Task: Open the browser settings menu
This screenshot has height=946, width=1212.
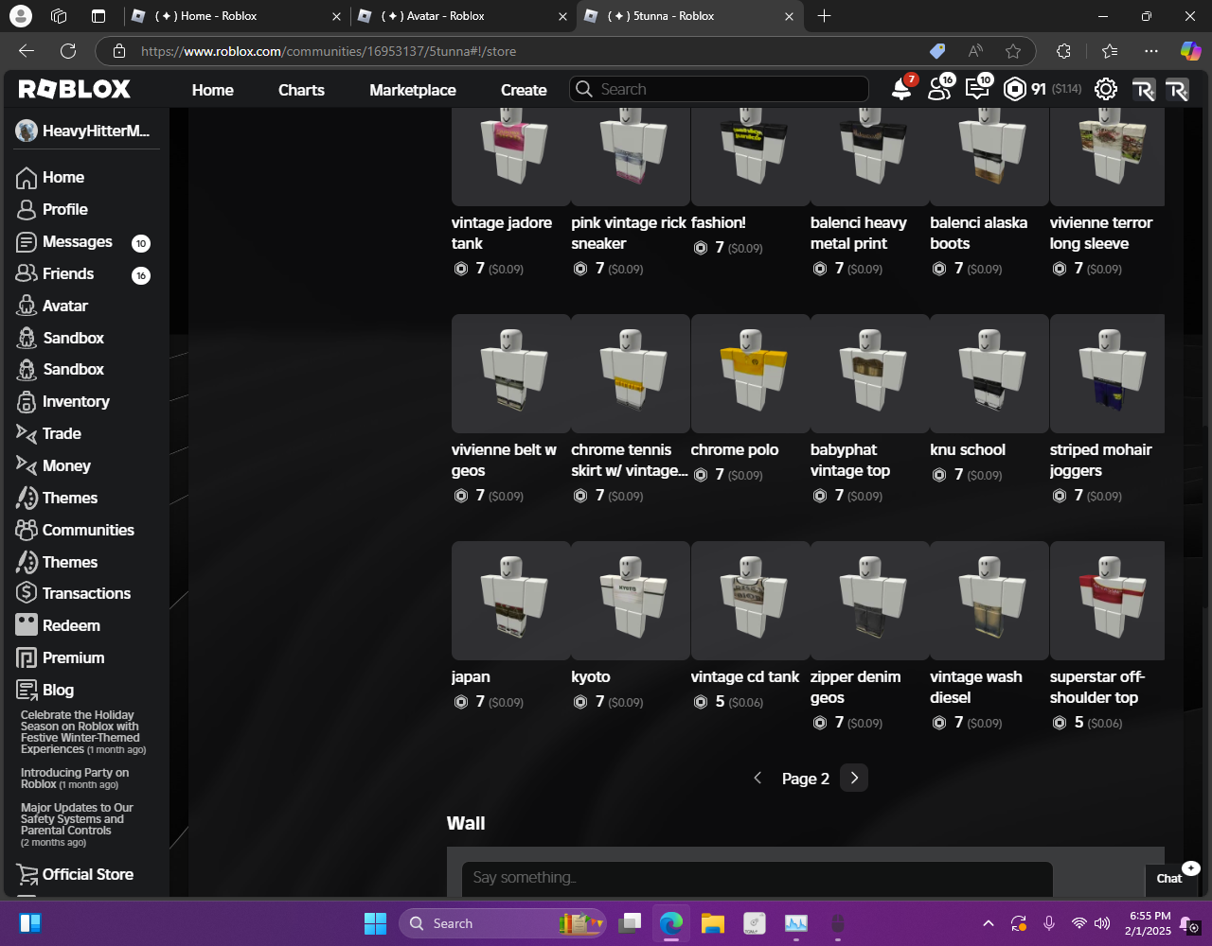Action: 1150,51
